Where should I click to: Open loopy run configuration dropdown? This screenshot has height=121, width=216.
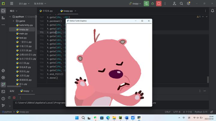point(135,4)
